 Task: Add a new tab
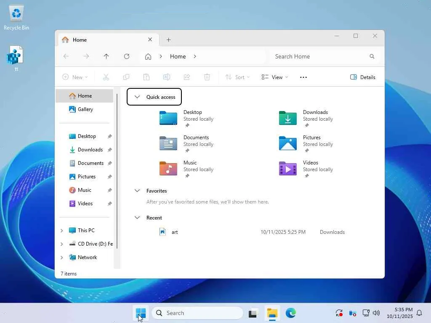click(169, 40)
